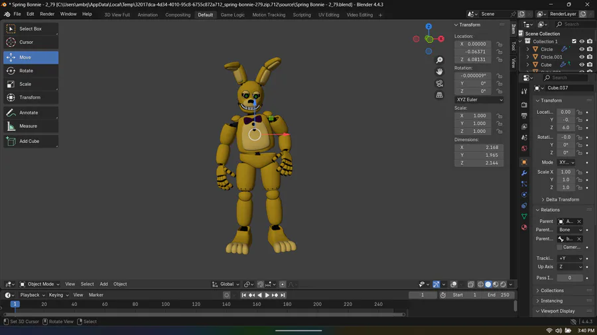Screen dimensions: 597x335
Task: Toggle snapping magnet in viewport header
Action: pos(261,285)
